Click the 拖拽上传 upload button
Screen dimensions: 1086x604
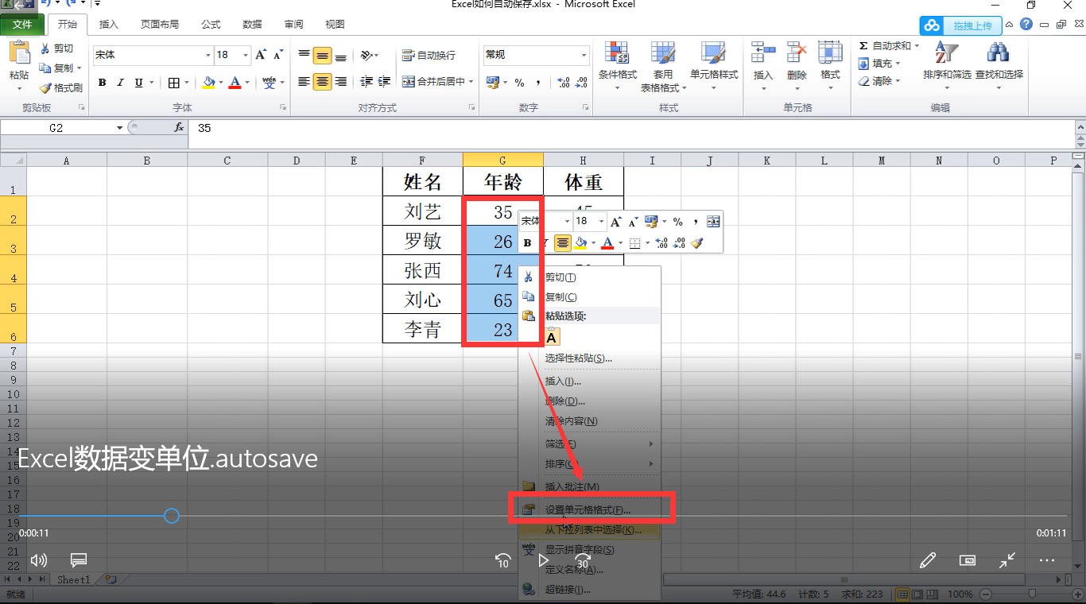[961, 25]
